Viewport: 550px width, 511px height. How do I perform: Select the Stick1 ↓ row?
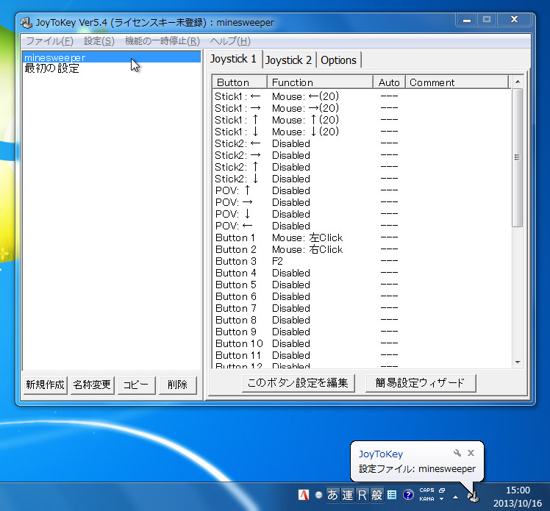click(362, 132)
